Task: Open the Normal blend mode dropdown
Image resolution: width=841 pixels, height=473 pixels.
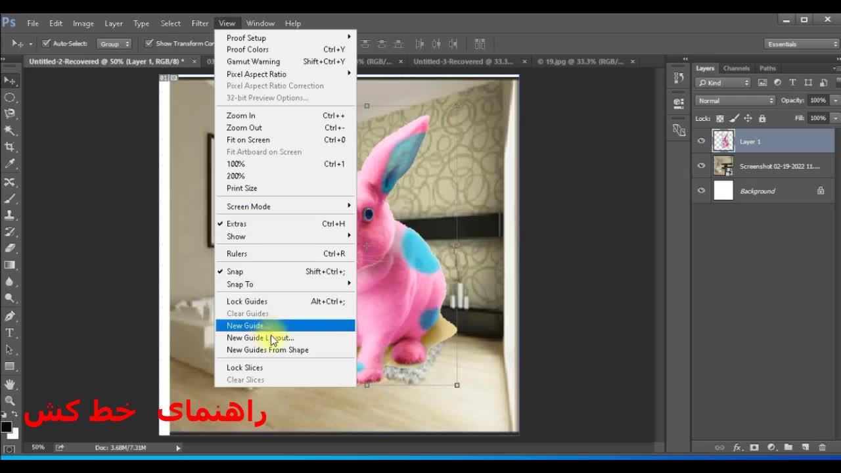Action: click(x=735, y=101)
